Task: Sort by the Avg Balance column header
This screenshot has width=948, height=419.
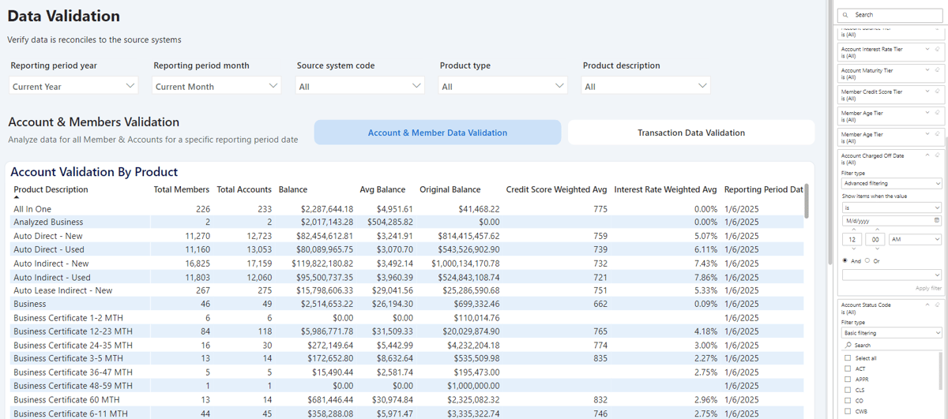Action: point(382,189)
